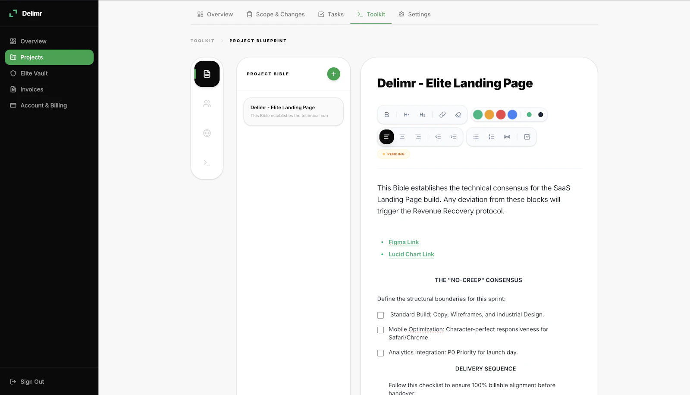Switch to the Scope & Changes tab
Image resolution: width=690 pixels, height=395 pixels.
pos(276,14)
